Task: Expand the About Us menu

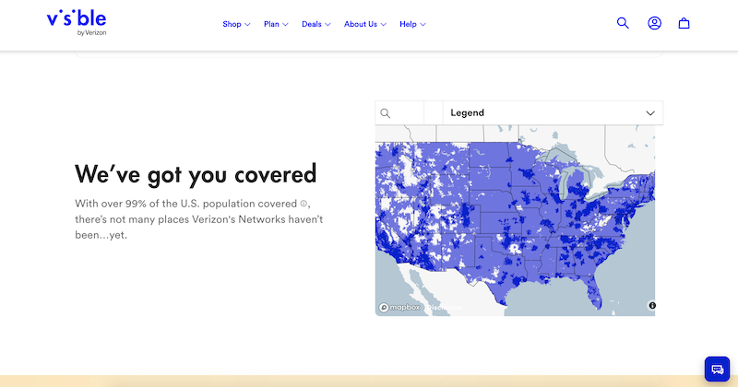Action: 364,24
